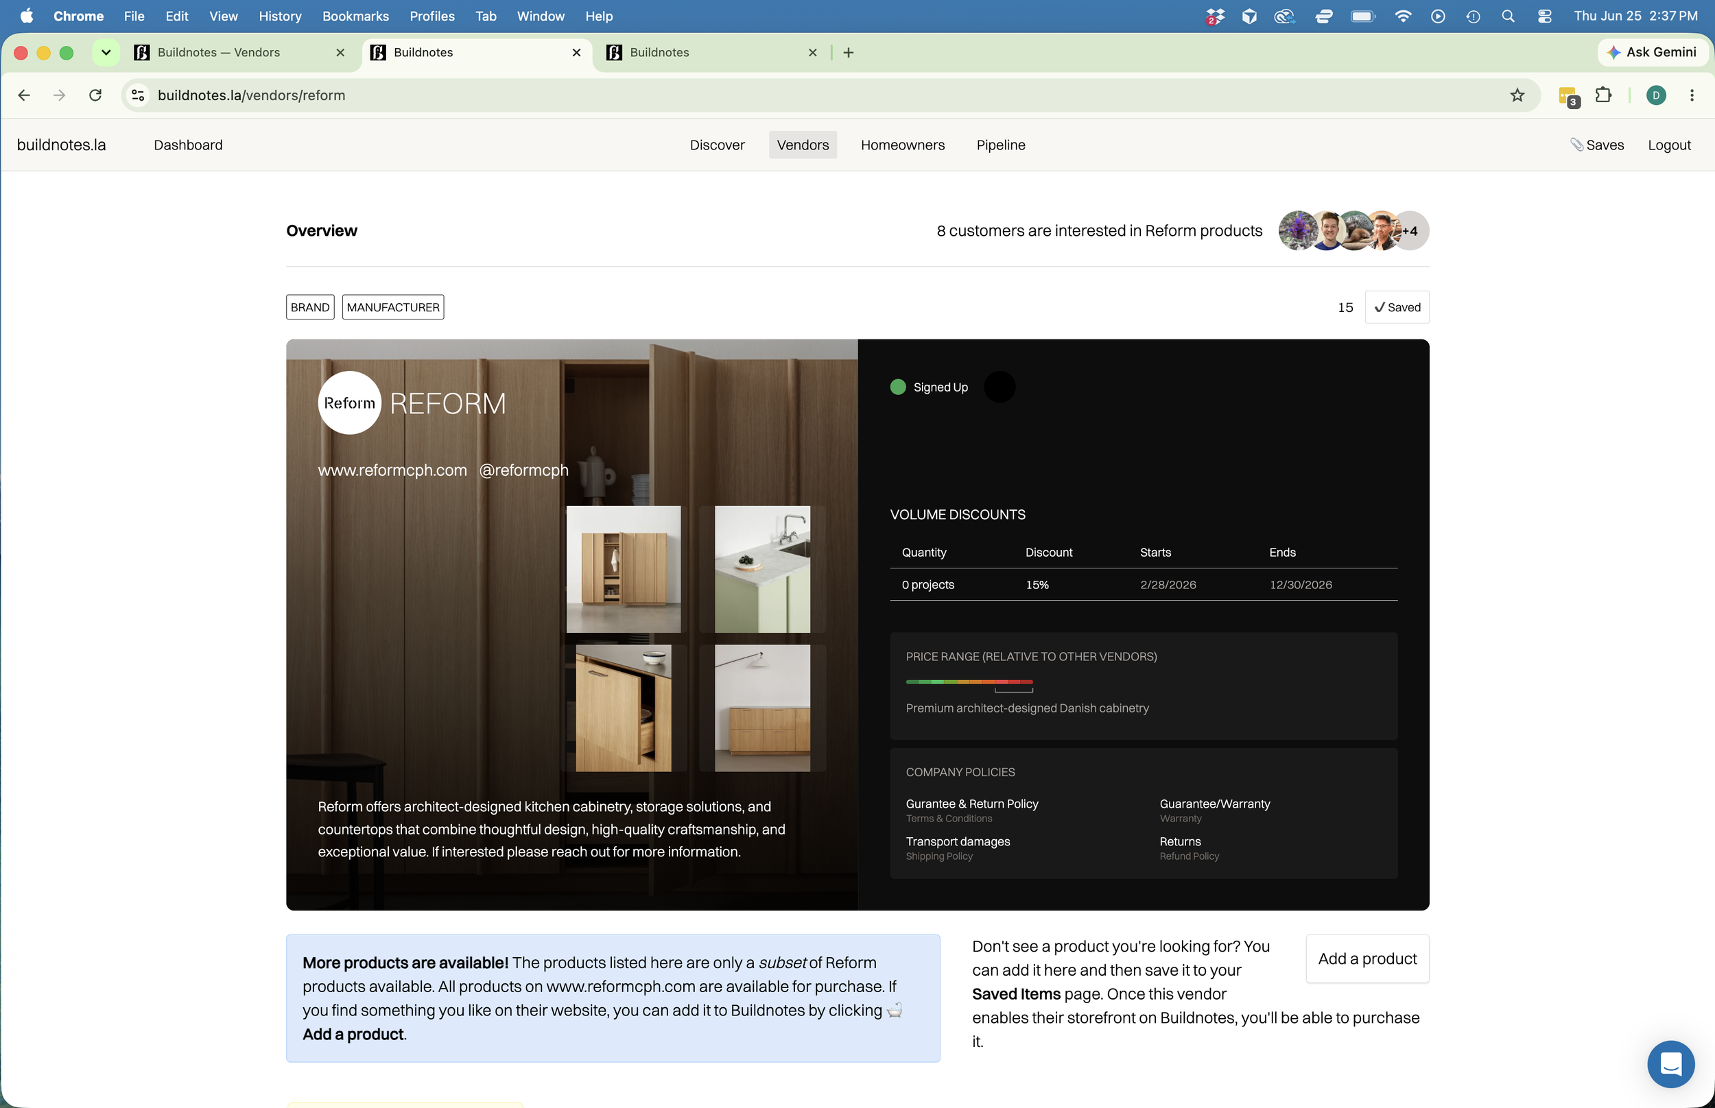Switch to third Buildnotes browser tab
1715x1108 pixels.
click(713, 53)
